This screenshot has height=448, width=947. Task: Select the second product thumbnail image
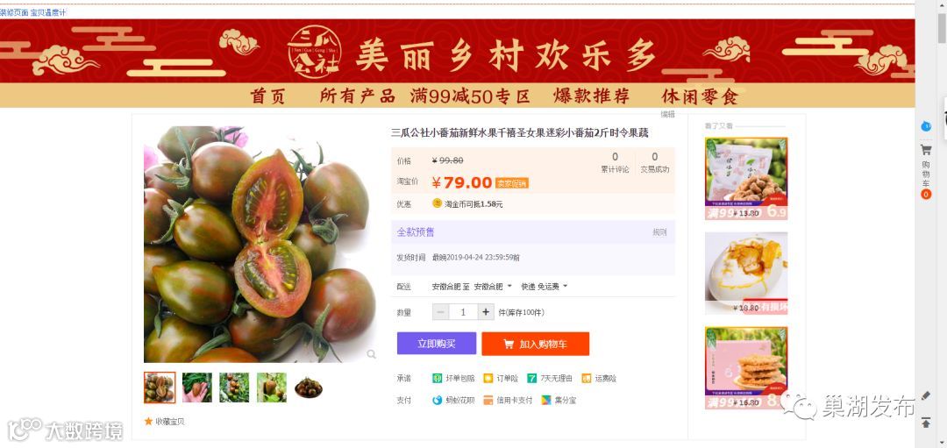197,388
